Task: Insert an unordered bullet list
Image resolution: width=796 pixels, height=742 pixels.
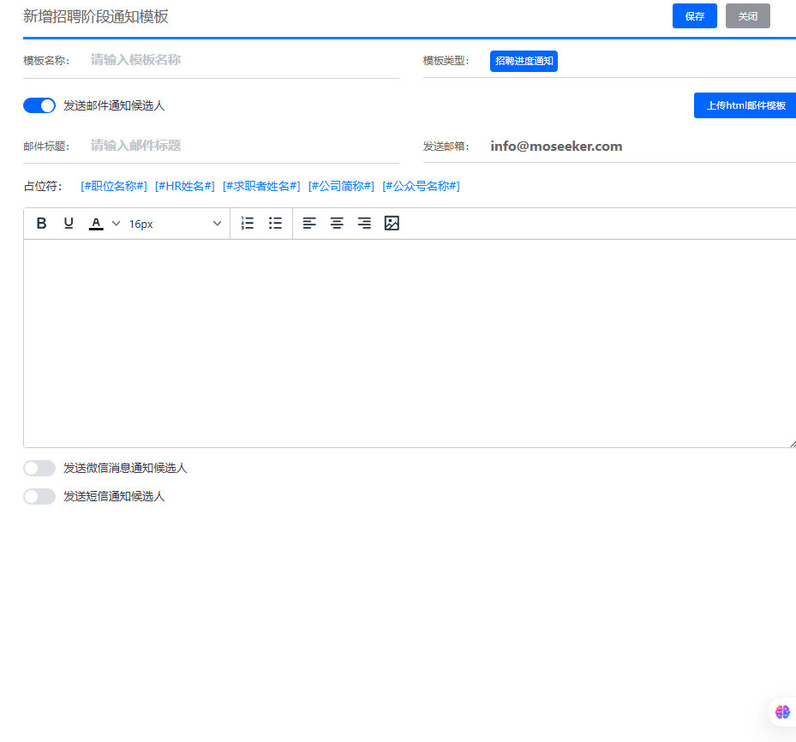Action: tap(275, 224)
